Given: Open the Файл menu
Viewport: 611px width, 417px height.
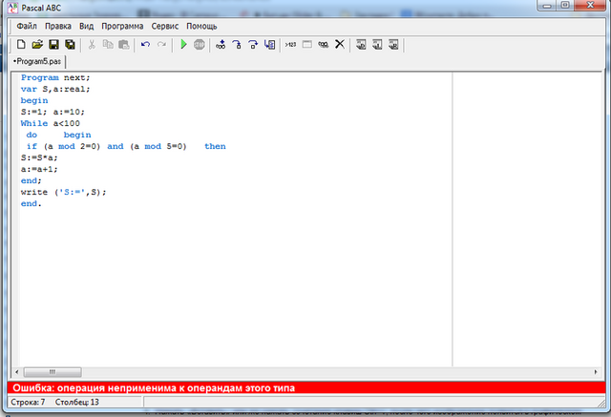Looking at the screenshot, I should tap(27, 26).
